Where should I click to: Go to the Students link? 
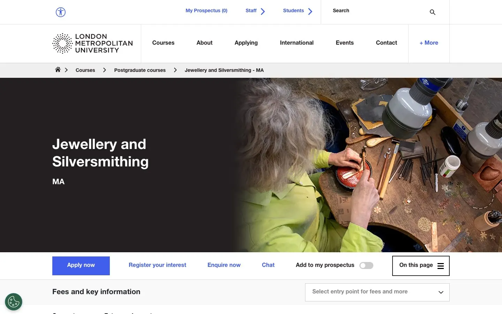tap(294, 11)
